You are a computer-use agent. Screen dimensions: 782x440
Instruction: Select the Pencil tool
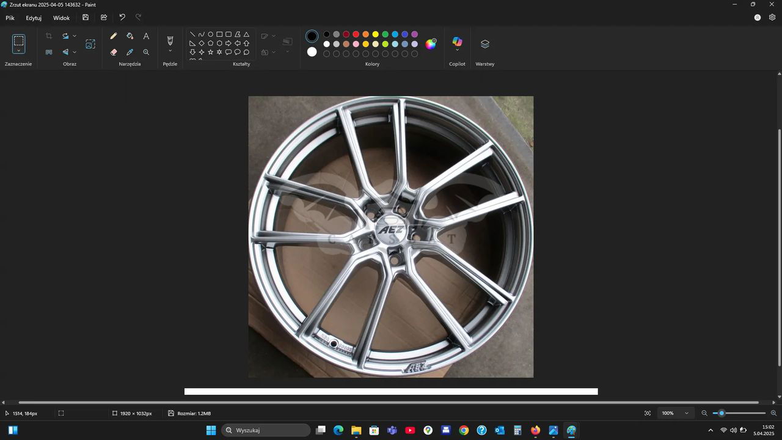point(114,36)
